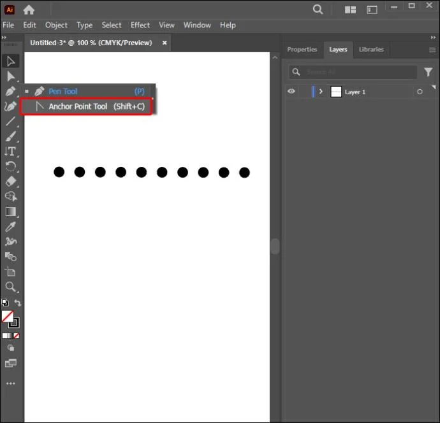Select the Selection tool arrow
Image resolution: width=440 pixels, height=423 pixels.
point(11,61)
